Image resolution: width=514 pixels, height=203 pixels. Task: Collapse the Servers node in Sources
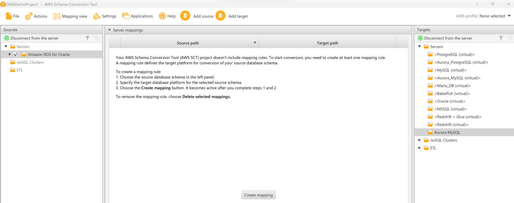click(6, 47)
